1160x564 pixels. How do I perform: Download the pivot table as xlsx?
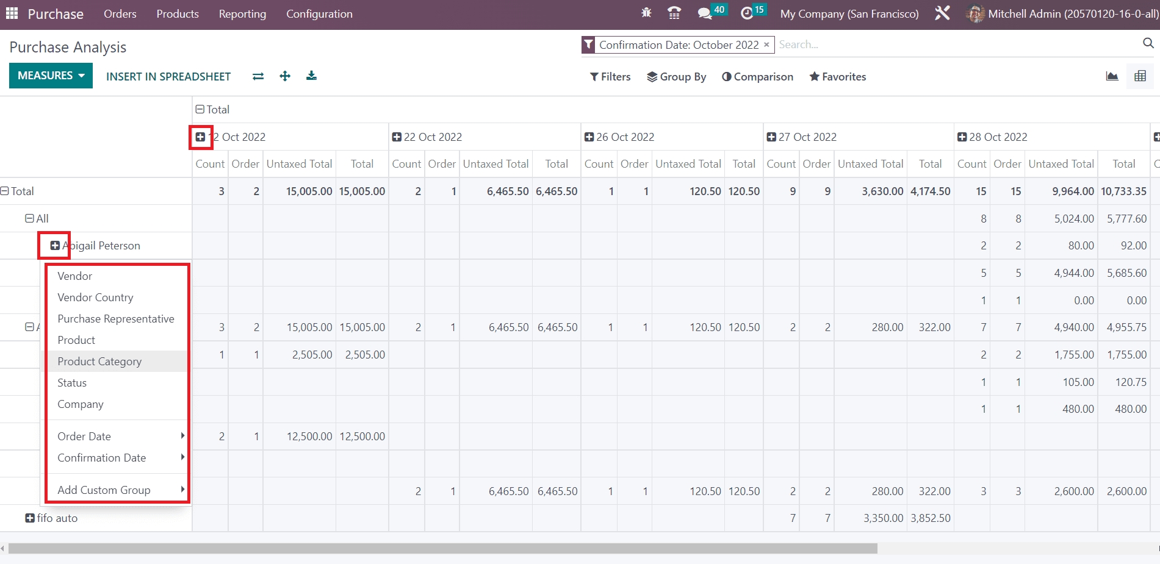pyautogui.click(x=311, y=76)
